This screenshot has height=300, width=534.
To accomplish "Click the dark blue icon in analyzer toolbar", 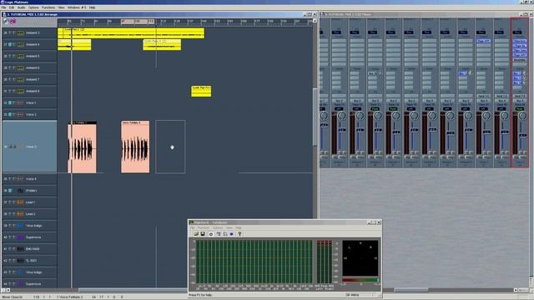I will [x=232, y=234].
